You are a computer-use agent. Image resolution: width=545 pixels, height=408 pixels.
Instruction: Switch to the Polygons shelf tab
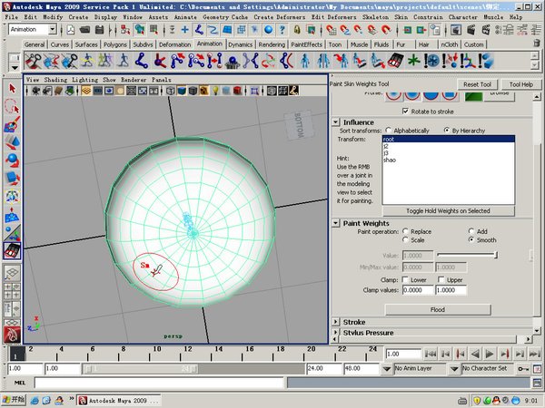click(x=113, y=44)
